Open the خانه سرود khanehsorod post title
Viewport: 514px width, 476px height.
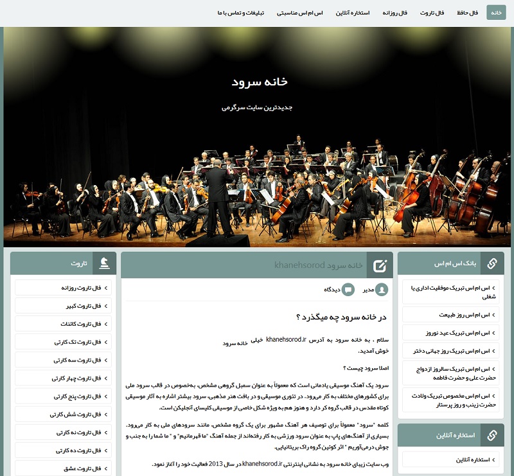[x=318, y=265]
